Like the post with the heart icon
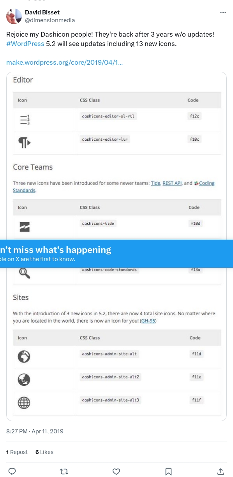 [116, 471]
